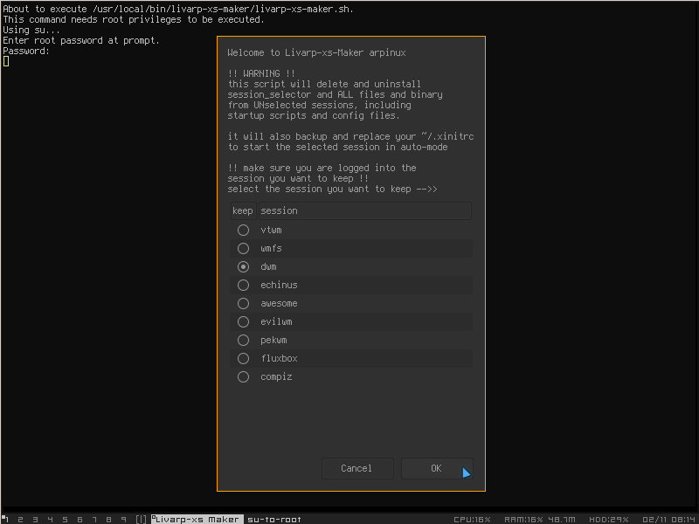This screenshot has height=524, width=699.
Task: Switch to workspace tag 5
Action: coord(65,519)
